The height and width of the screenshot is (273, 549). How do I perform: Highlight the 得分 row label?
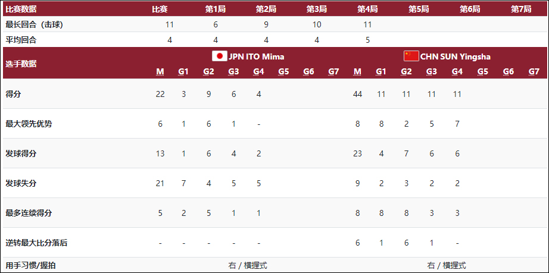tap(13, 94)
